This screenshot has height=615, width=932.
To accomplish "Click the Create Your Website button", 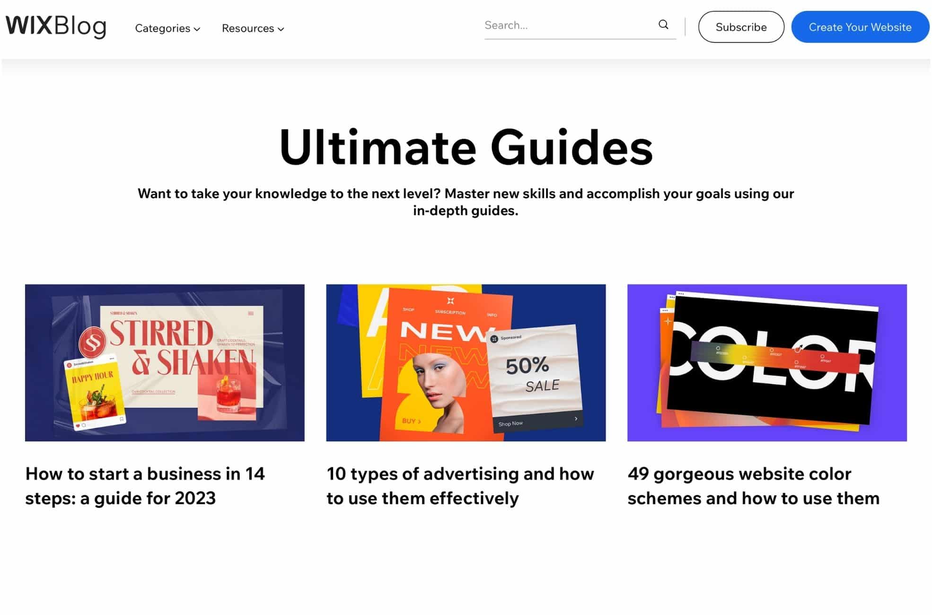I will click(860, 27).
